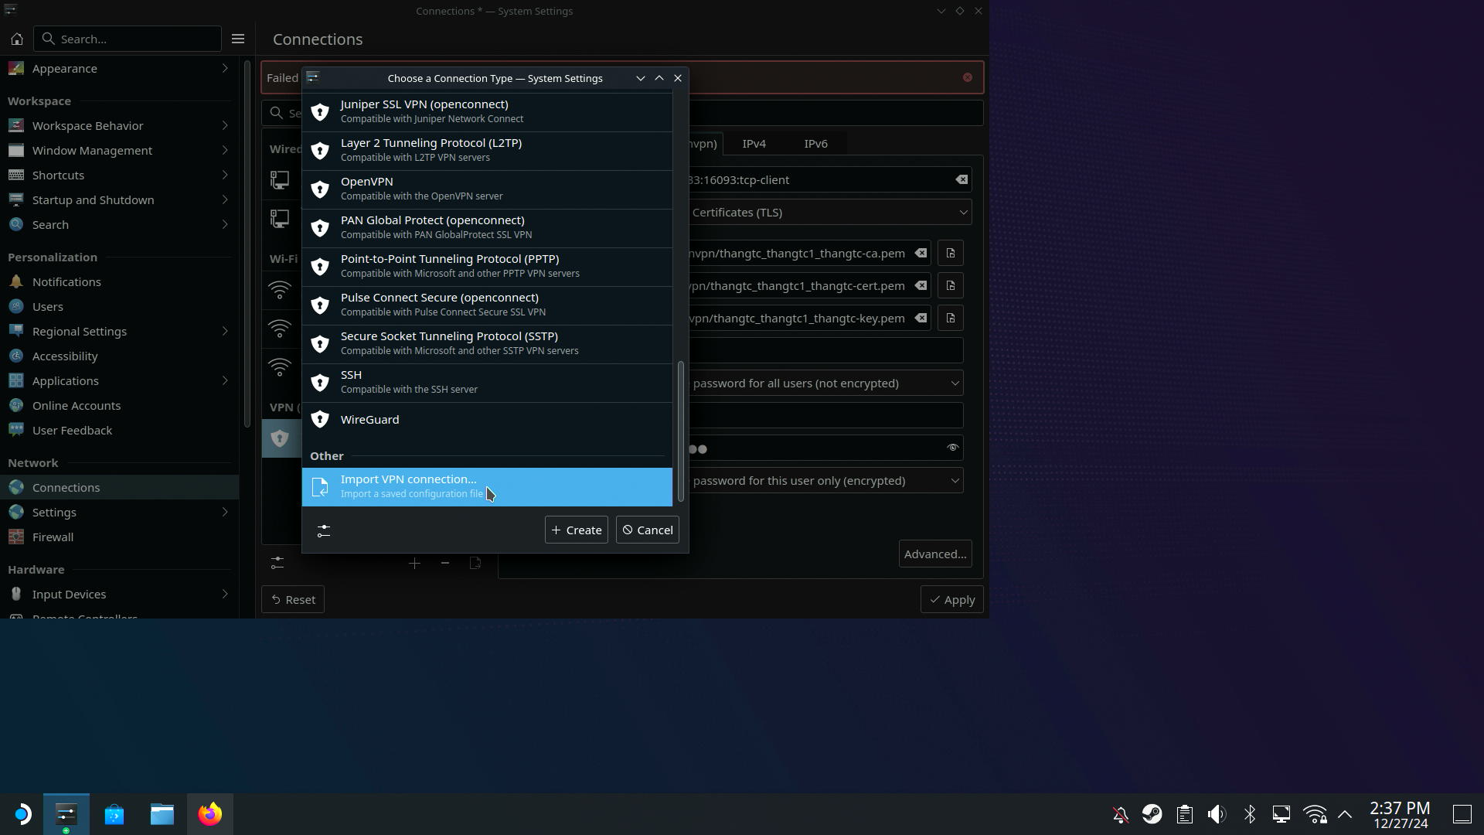Select Point-to-Point Tunneling Protocol (PPTP)

click(x=487, y=266)
